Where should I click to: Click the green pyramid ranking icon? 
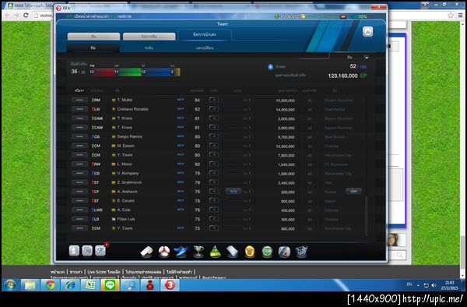click(x=215, y=252)
